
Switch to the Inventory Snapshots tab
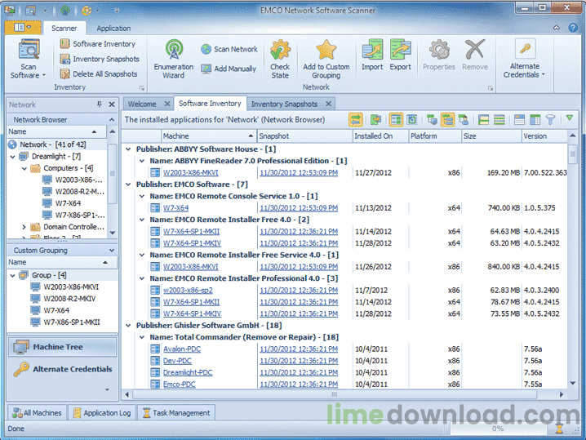(x=284, y=104)
